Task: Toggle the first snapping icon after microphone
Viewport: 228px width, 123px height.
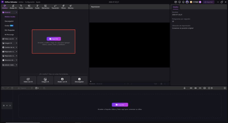Action: (x=191, y=88)
